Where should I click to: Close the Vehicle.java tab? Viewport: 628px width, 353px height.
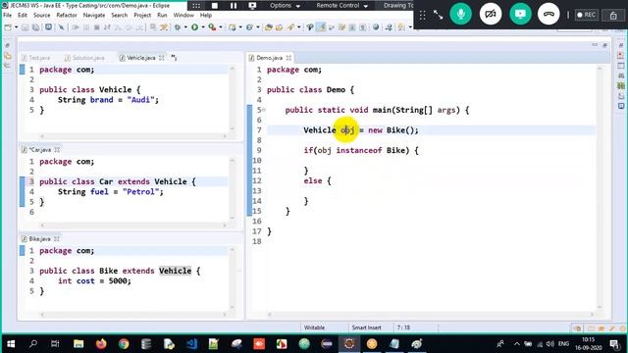161,58
